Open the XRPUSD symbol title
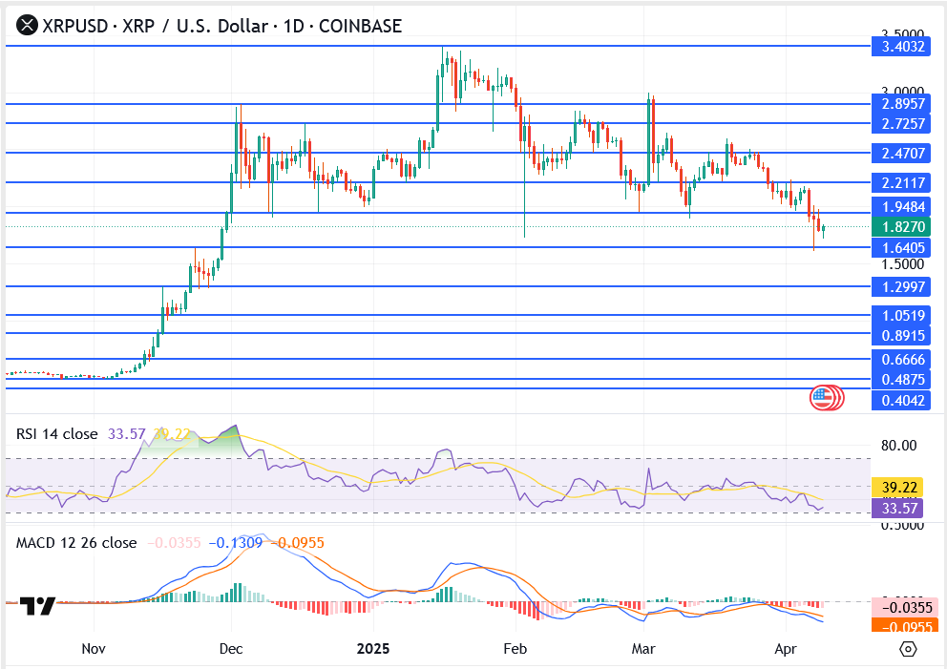947x669 pixels. 221,26
